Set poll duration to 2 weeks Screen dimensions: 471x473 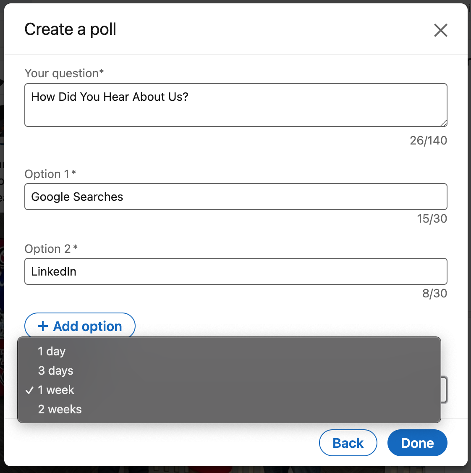pos(60,409)
